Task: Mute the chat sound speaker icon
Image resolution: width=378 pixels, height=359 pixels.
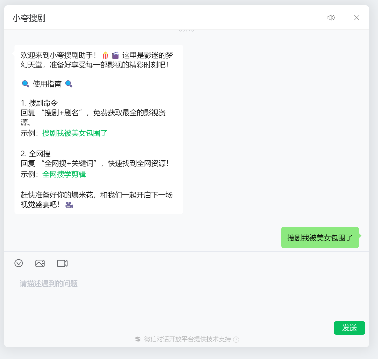Action: click(331, 18)
